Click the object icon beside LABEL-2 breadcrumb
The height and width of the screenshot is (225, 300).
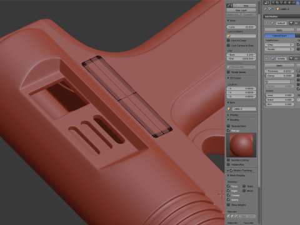tap(278, 9)
